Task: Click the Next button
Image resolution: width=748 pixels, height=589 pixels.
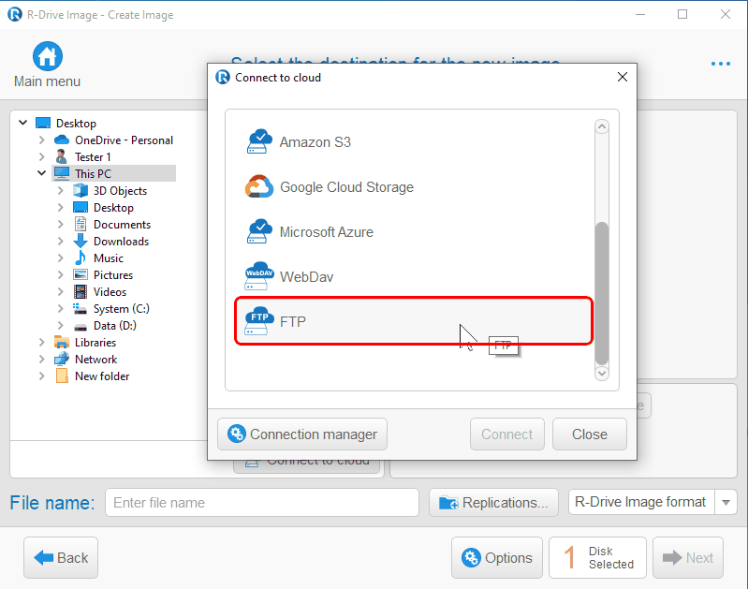Action: [687, 557]
